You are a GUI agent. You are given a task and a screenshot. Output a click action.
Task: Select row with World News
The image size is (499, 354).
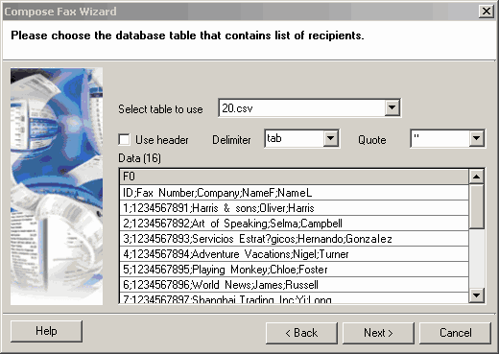(294, 285)
